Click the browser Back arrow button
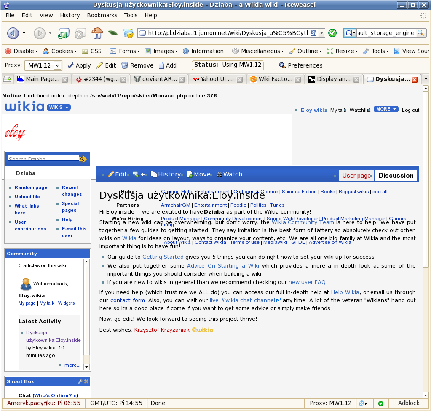The width and height of the screenshot is (431, 411). point(13,33)
